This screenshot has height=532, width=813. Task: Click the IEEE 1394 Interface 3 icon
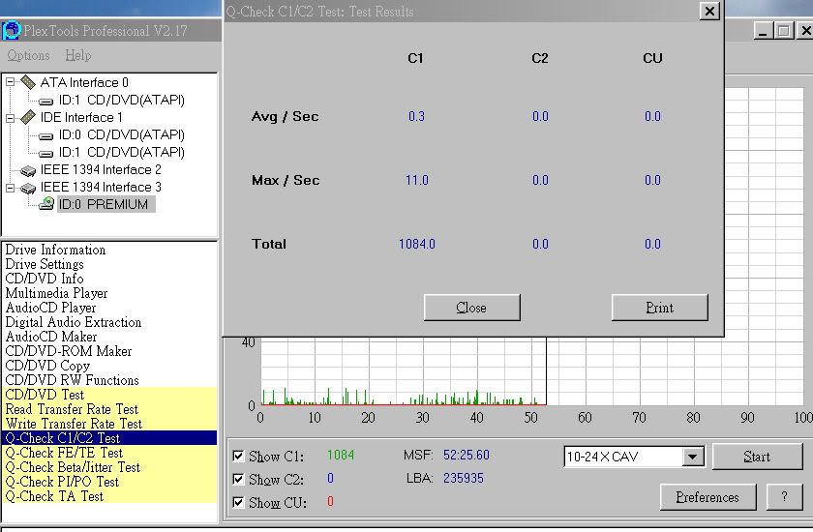point(28,188)
